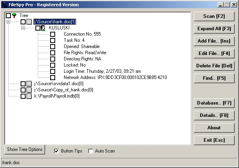Click the frank.doc status bar text
This screenshot has height=168, width=239.
click(x=11, y=163)
